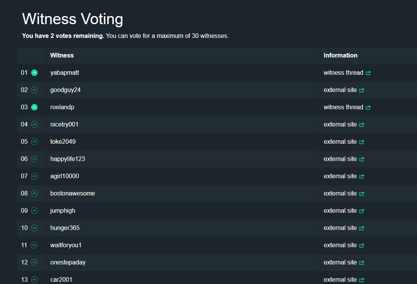The image size is (417, 284).
Task: Select the Witness column header
Action: (62, 56)
